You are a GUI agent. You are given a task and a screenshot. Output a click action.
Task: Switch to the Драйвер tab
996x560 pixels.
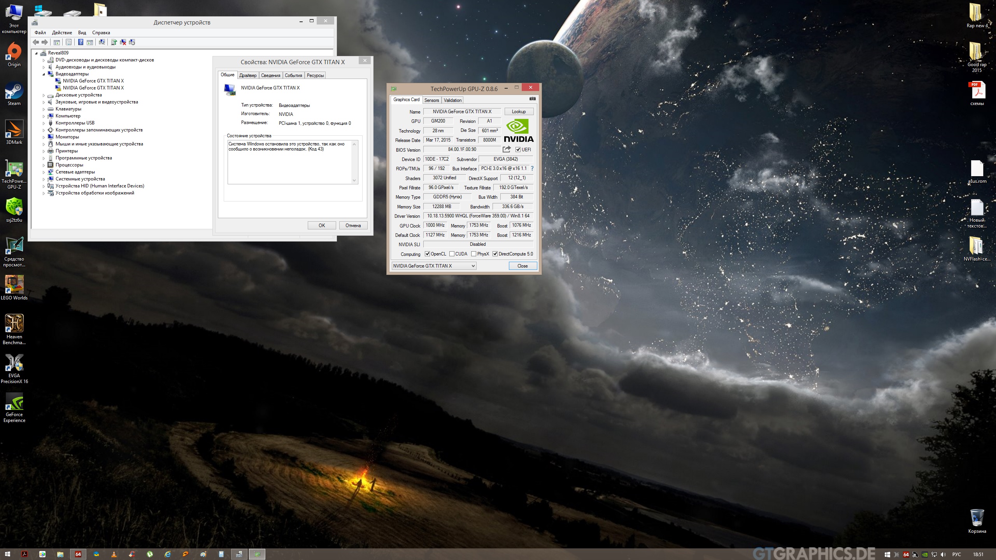pos(248,75)
